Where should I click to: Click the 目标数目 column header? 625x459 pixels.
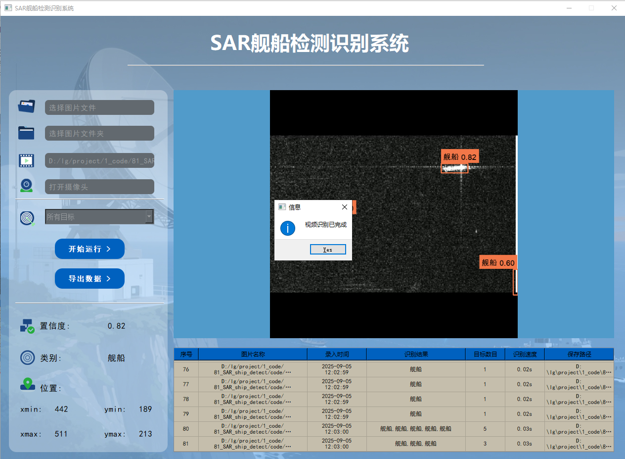[x=485, y=354]
